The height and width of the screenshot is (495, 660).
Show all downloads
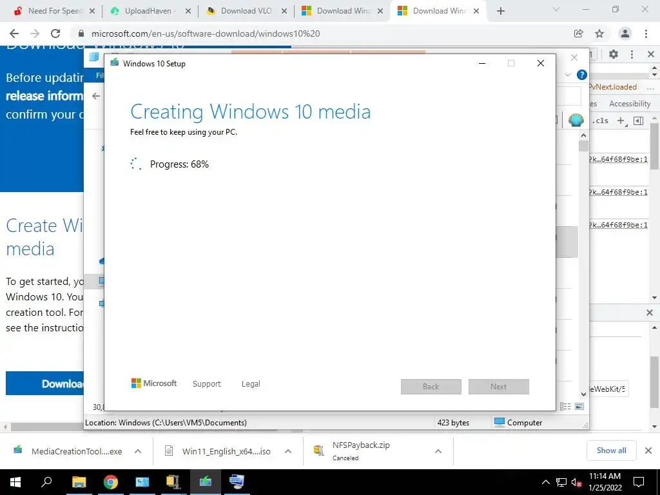[611, 451]
